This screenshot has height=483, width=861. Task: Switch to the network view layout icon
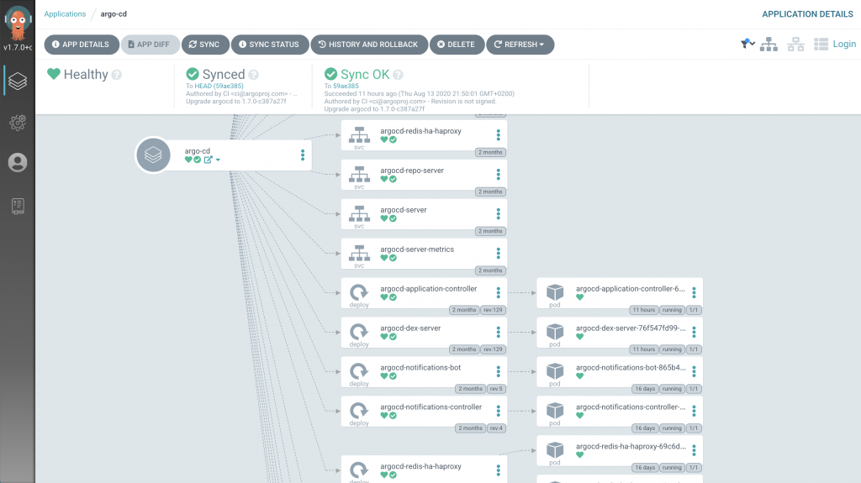(795, 45)
